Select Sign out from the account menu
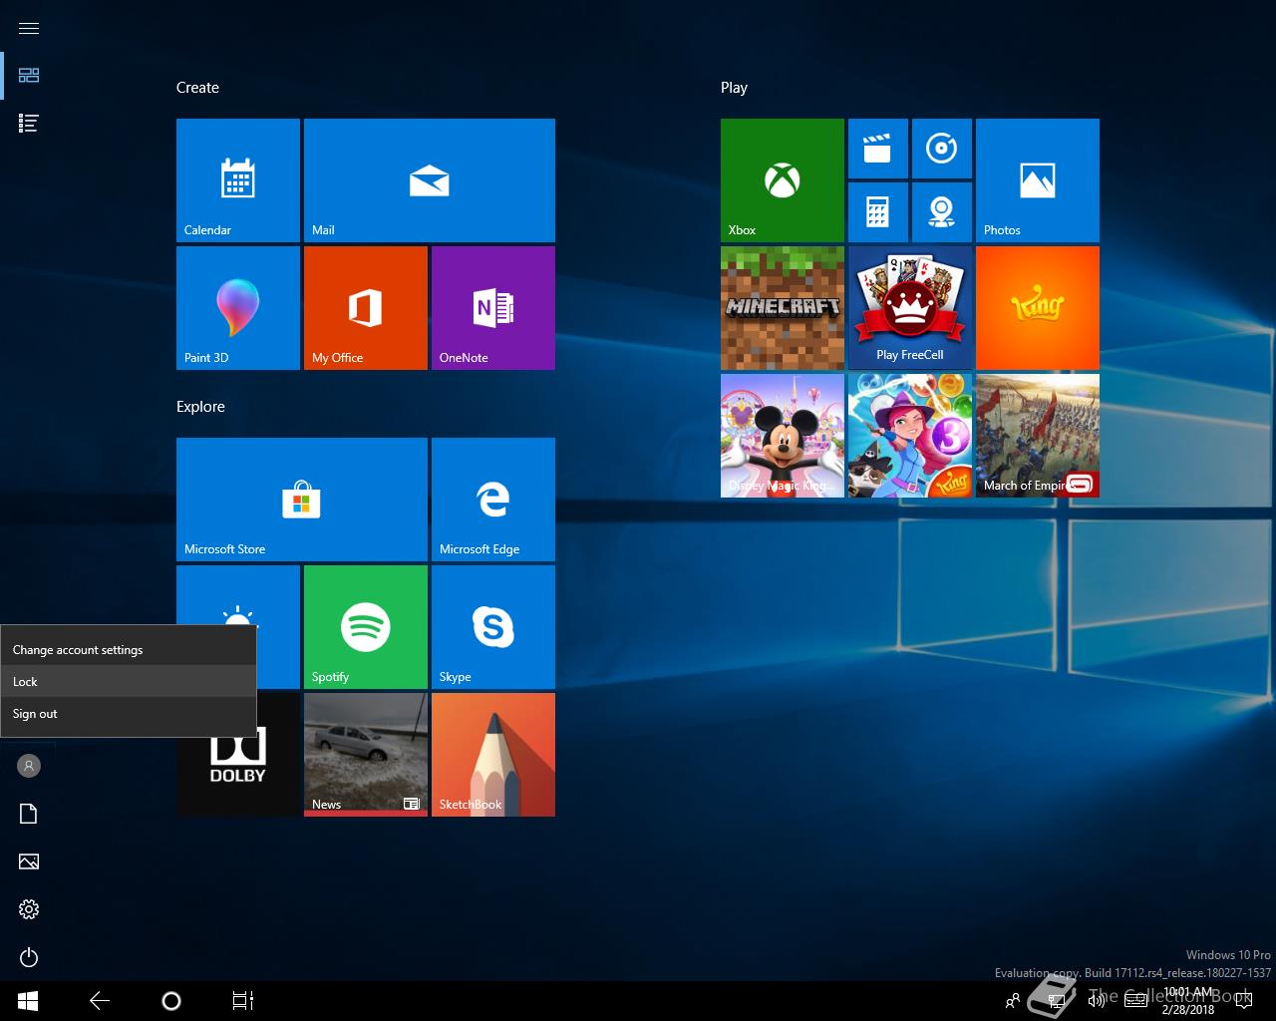1276x1021 pixels. point(129,714)
